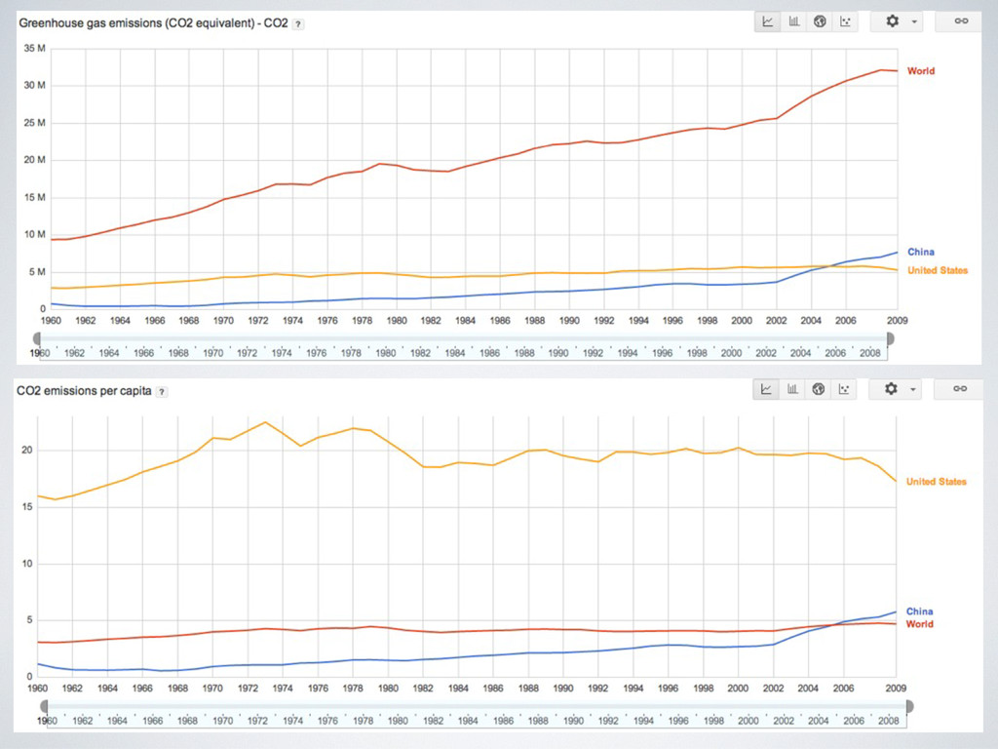This screenshot has width=998, height=749.
Task: Open settings gear of CO2 per capita chart
Action: [x=891, y=388]
